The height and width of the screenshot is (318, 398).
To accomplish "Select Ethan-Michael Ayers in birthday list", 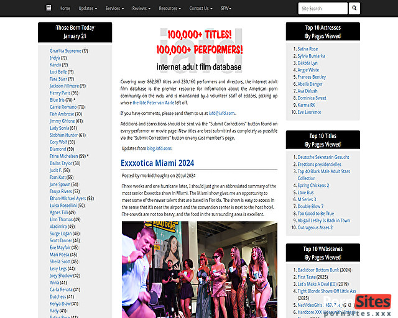I will pos(68,198).
